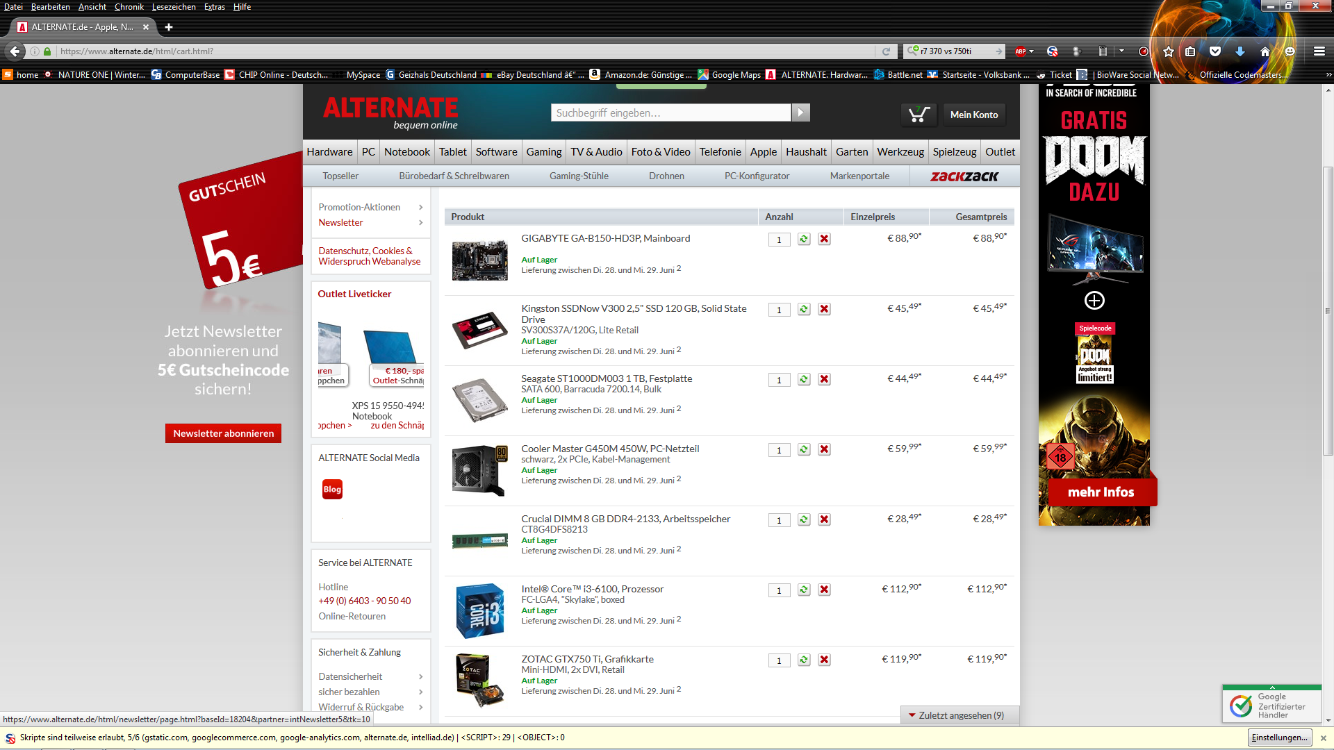
Task: Remove the GIGABYTE mainboard using red X
Action: [824, 239]
